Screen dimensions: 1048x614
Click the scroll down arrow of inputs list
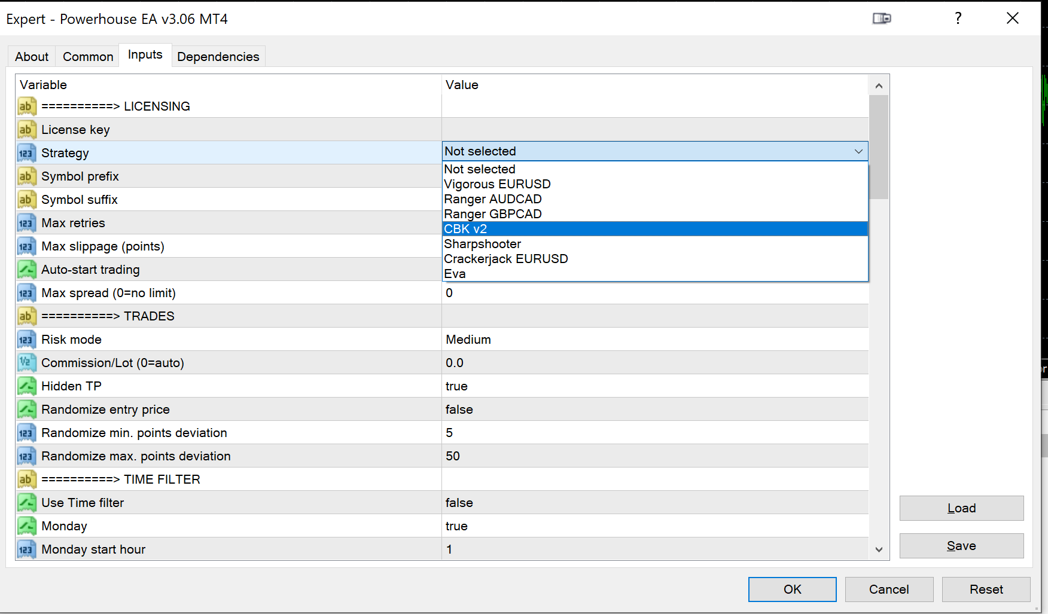tap(879, 549)
